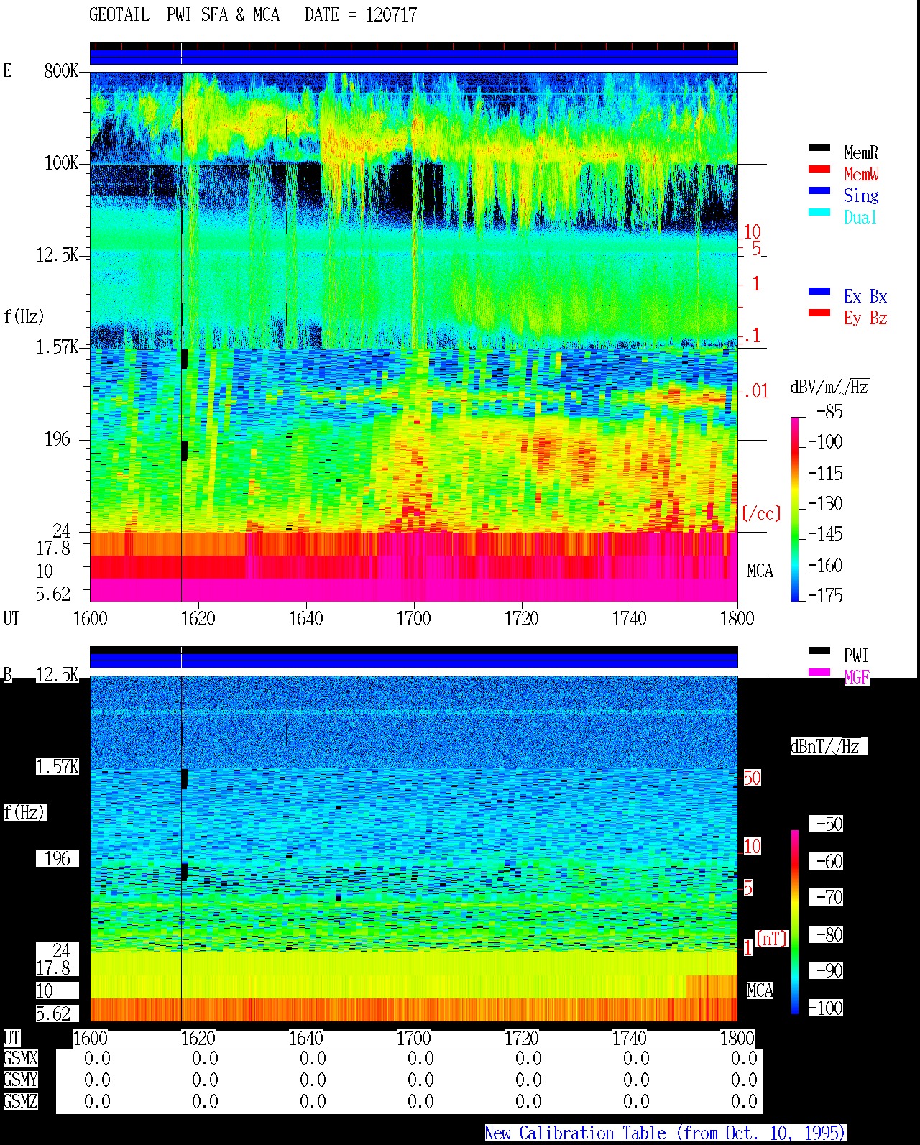This screenshot has height=1145, width=920.
Task: Click the 'MCA' label beside the B panel
Action: [x=760, y=990]
